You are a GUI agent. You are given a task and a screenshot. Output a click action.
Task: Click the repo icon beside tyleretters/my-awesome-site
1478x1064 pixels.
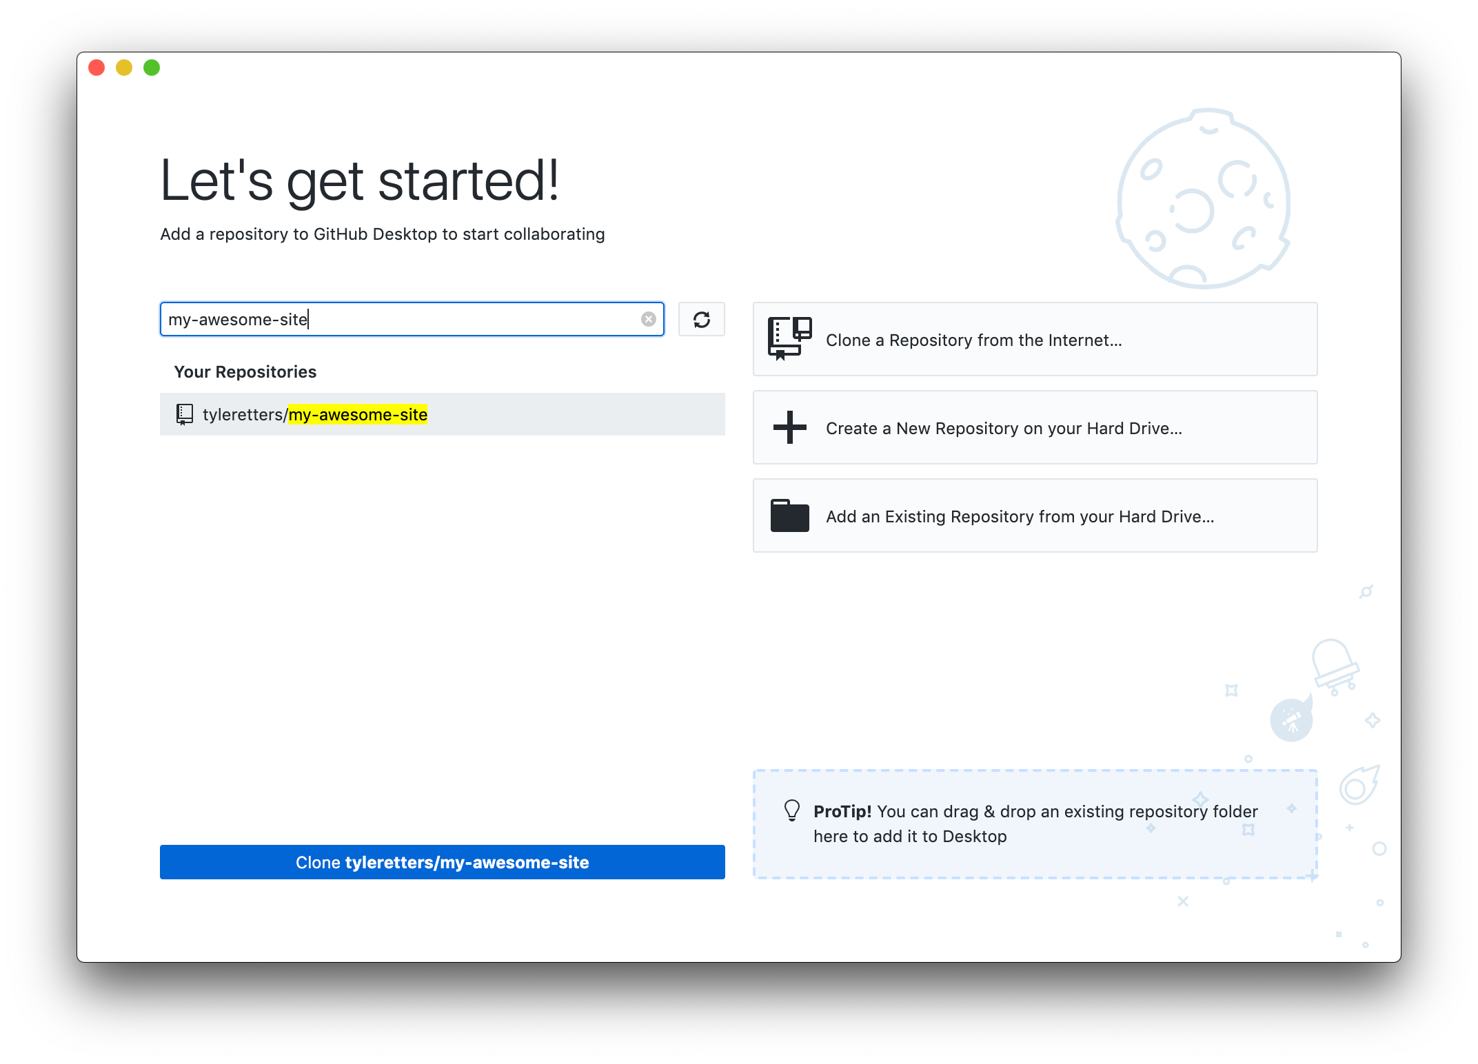pyautogui.click(x=184, y=414)
